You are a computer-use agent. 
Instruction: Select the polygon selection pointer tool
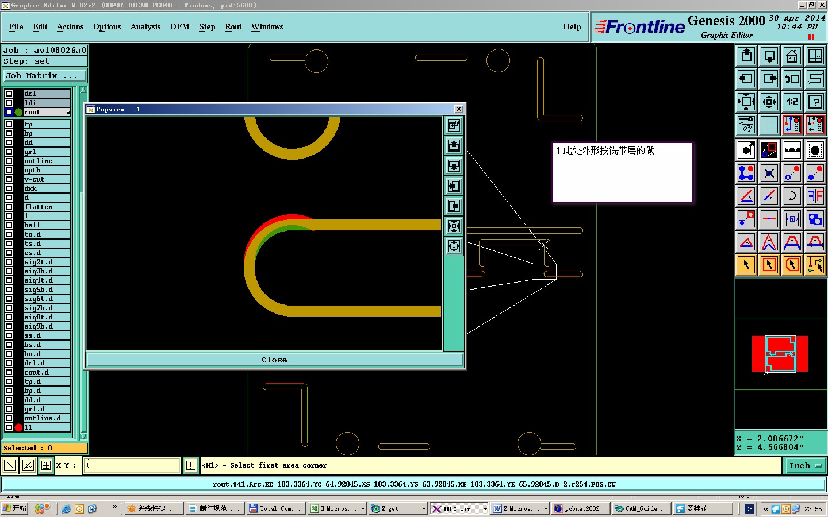click(792, 265)
